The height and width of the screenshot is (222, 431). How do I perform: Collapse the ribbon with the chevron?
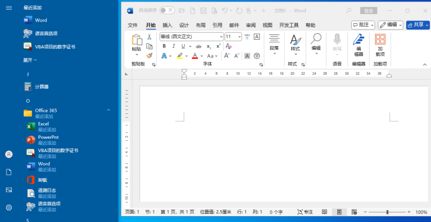coord(425,65)
